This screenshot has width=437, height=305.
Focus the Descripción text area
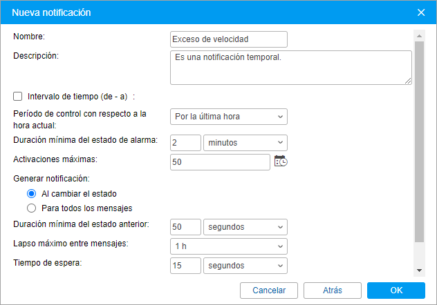[290, 67]
